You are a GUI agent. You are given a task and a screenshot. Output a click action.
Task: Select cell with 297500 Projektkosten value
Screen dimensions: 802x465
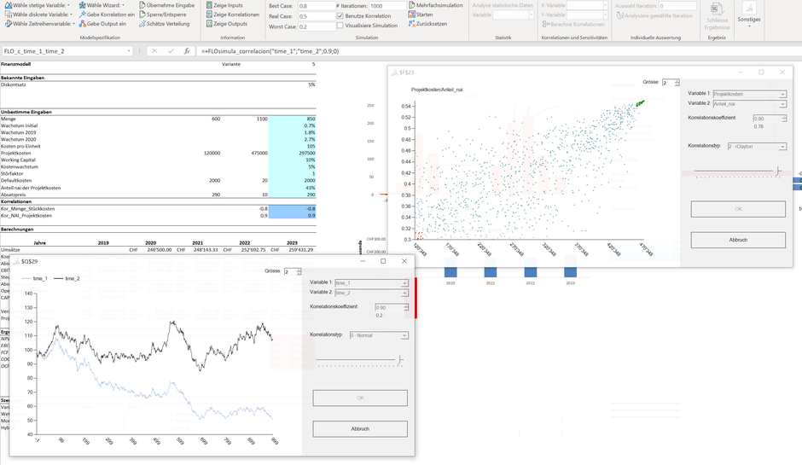(292, 153)
